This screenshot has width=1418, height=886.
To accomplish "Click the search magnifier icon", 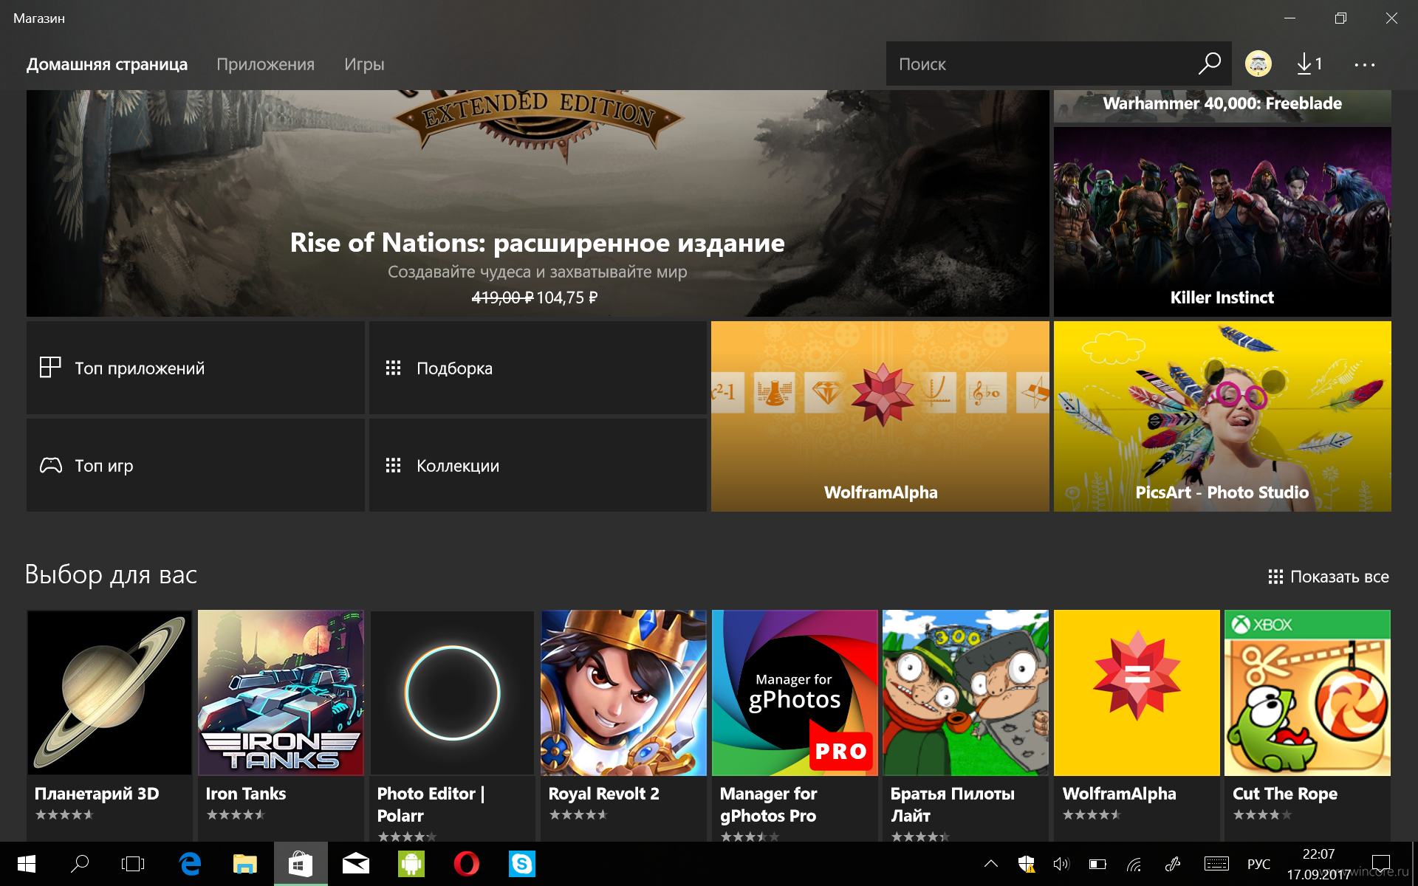I will point(1209,63).
